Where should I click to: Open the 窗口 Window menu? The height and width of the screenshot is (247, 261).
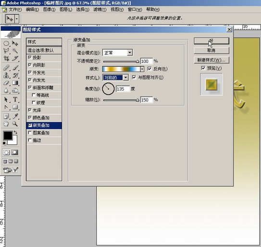[135, 10]
